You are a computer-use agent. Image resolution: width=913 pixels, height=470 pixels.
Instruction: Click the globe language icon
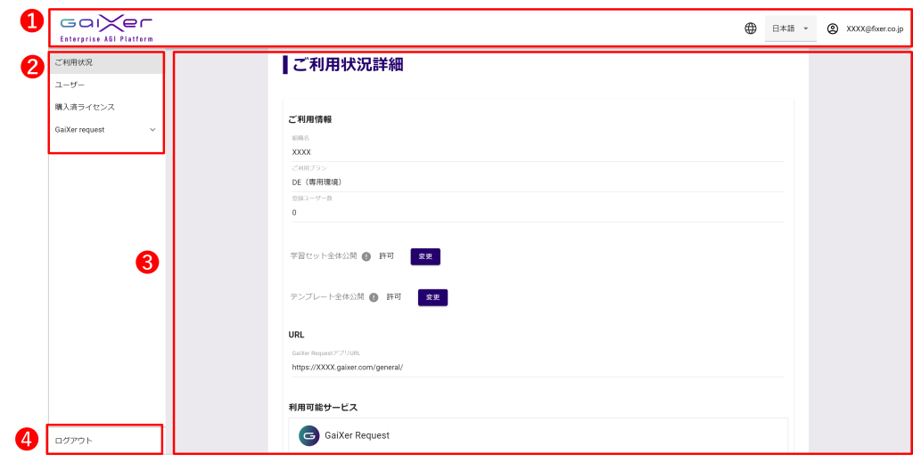751,28
